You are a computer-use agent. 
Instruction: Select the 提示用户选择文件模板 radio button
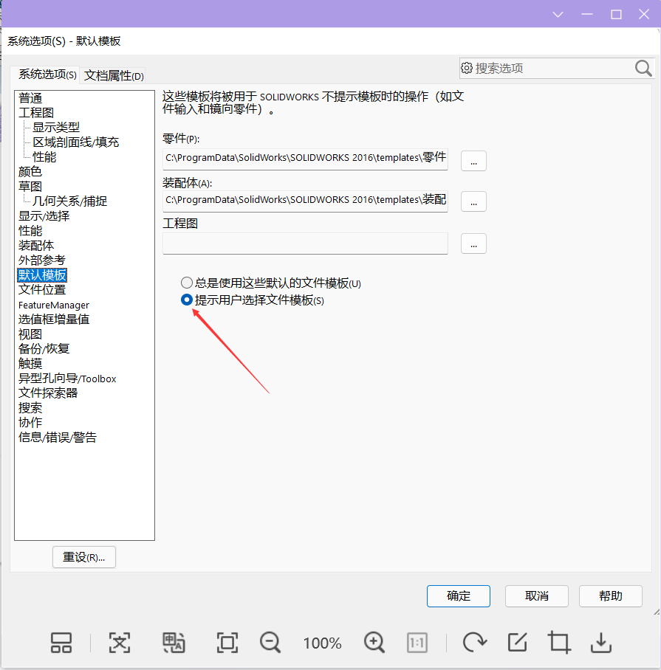point(186,300)
